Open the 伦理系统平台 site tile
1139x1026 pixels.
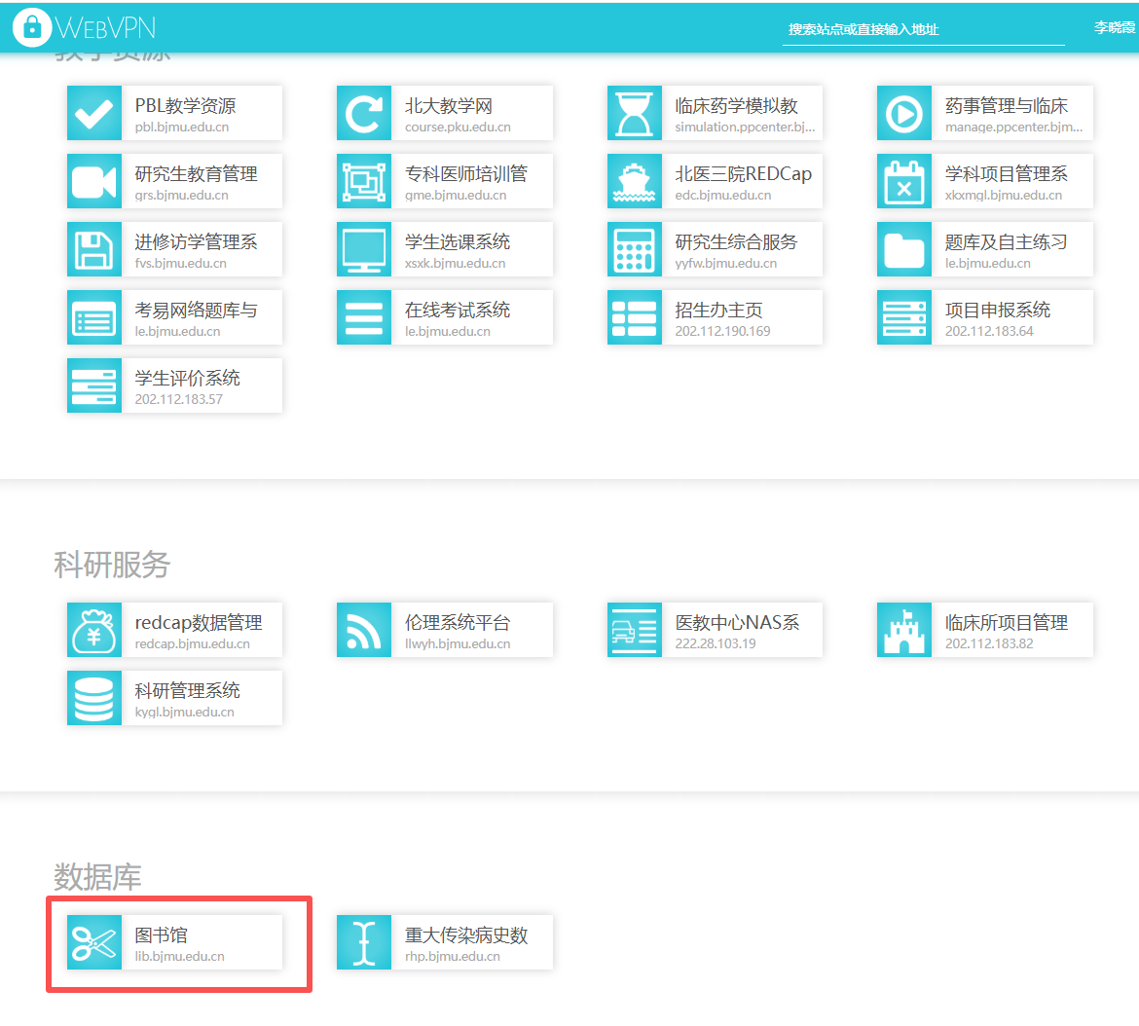click(x=457, y=631)
